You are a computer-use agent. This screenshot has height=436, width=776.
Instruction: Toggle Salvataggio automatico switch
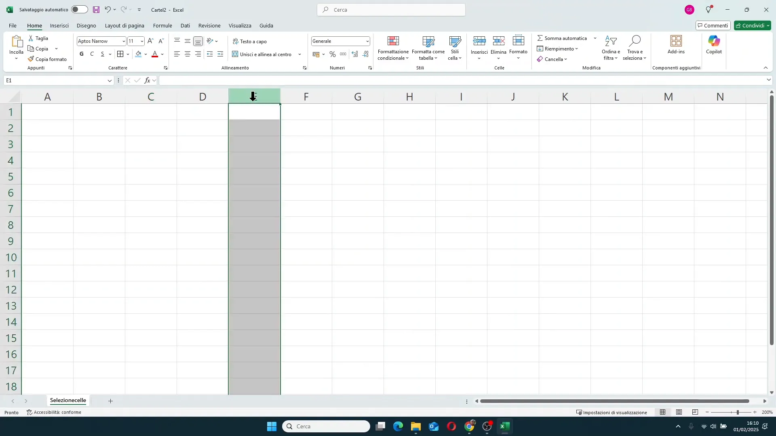pyautogui.click(x=80, y=10)
